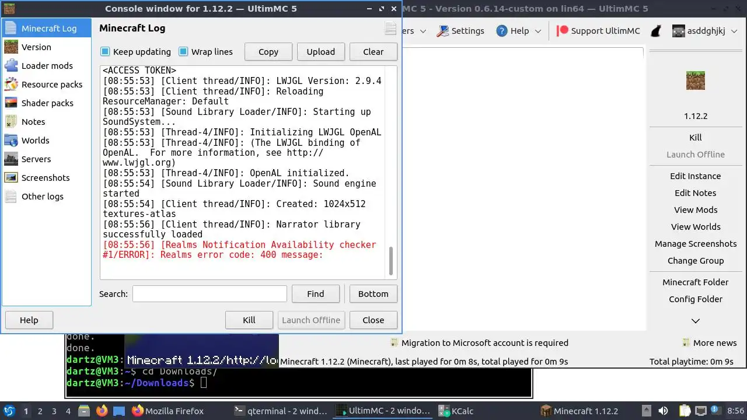The width and height of the screenshot is (747, 420).
Task: Click the Other logs icon in sidebar
Action: (x=11, y=196)
